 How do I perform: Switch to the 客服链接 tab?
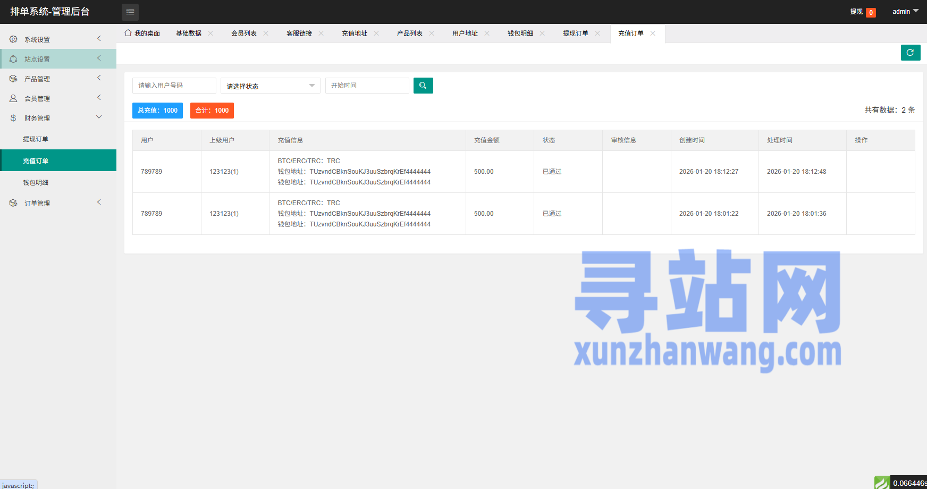point(299,33)
